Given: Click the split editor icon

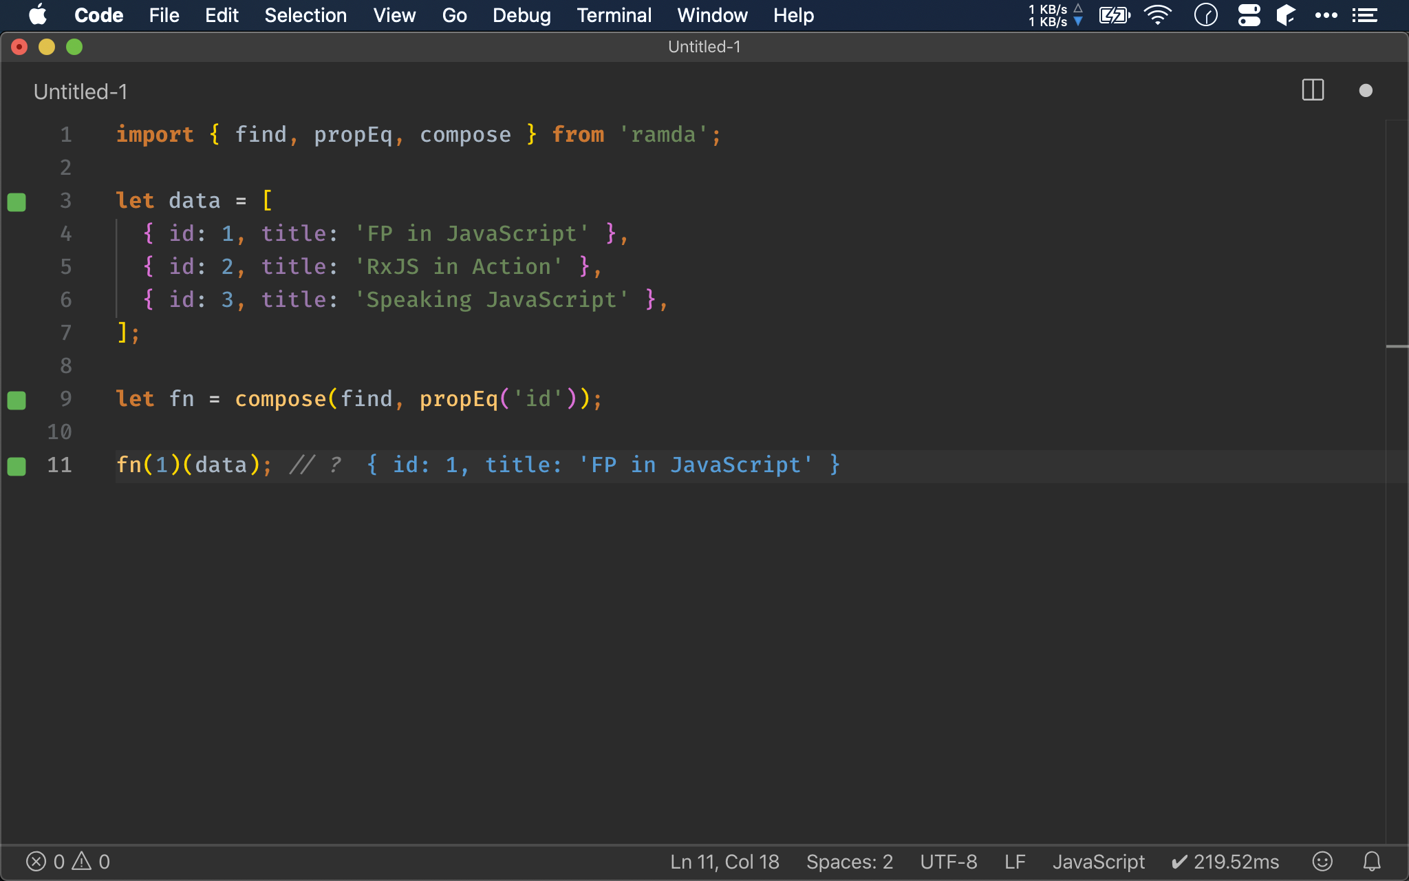Looking at the screenshot, I should tap(1313, 90).
